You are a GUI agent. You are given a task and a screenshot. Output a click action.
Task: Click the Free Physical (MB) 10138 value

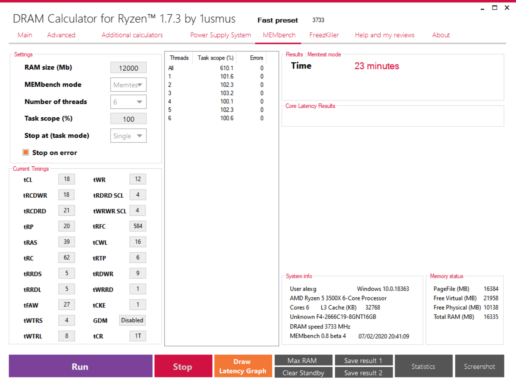(x=491, y=308)
